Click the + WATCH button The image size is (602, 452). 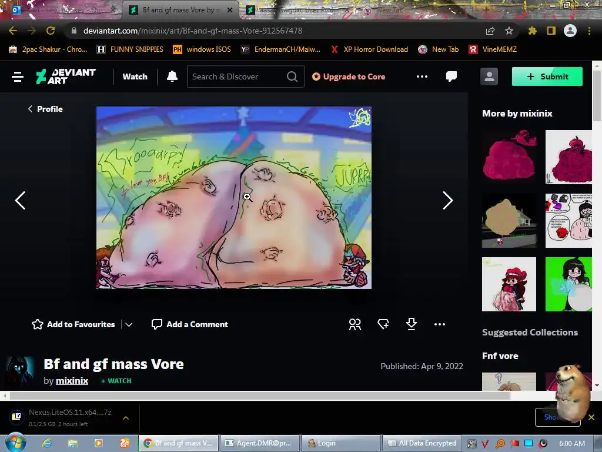(116, 381)
